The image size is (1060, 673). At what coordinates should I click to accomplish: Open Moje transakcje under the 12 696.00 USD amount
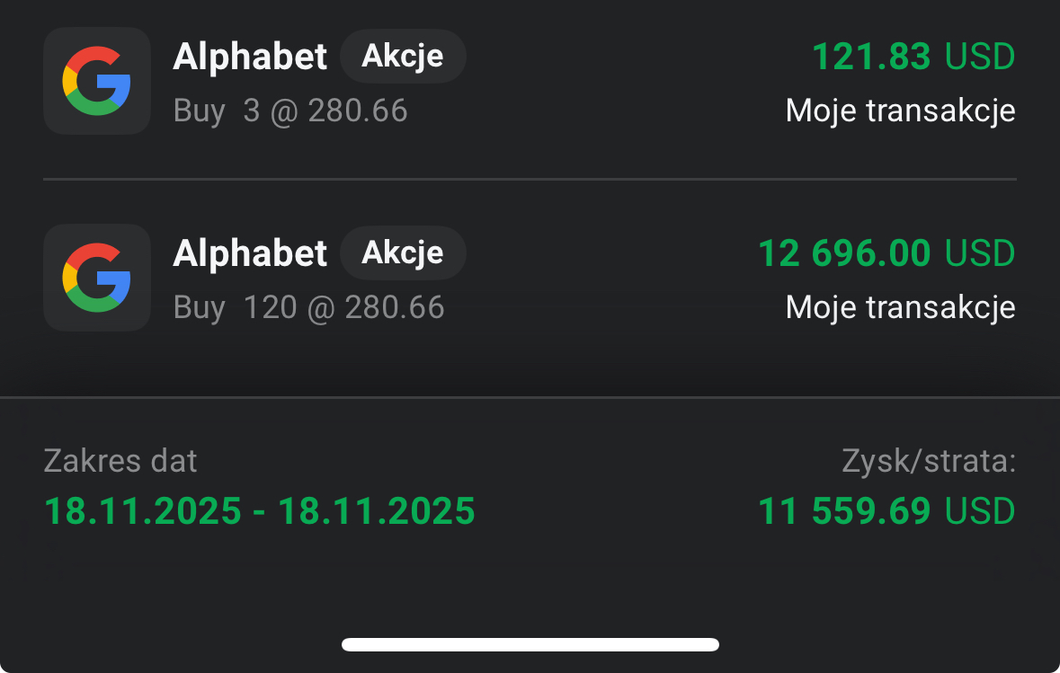[x=900, y=308]
